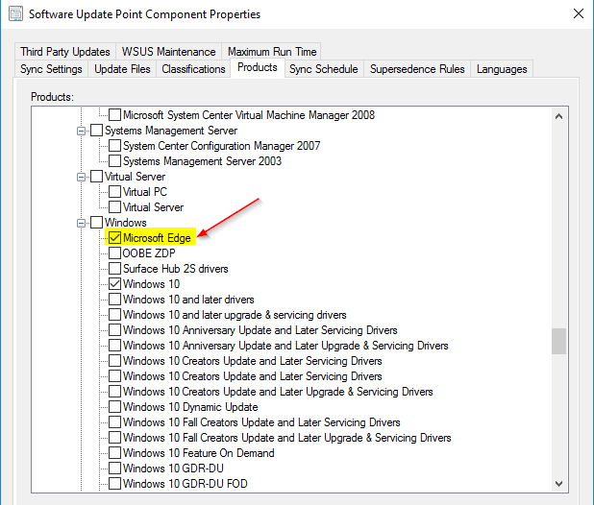Switch to the Sync Schedule tab

(x=324, y=69)
